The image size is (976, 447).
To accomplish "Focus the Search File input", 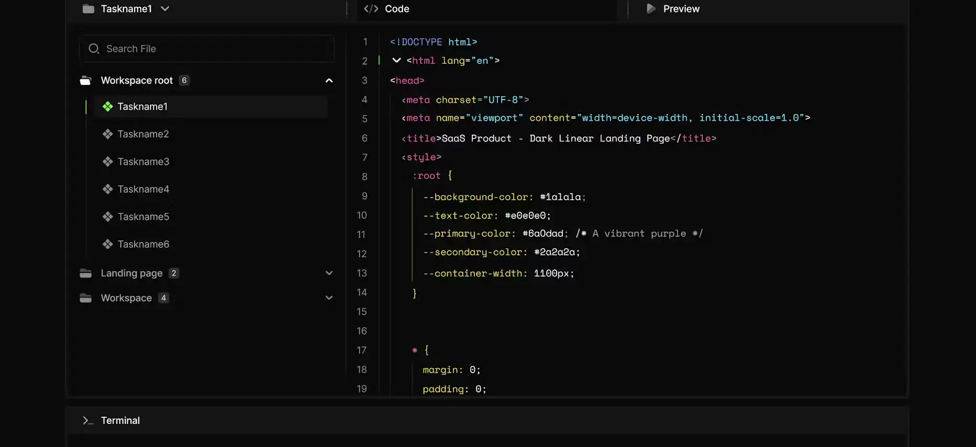I will (215, 49).
